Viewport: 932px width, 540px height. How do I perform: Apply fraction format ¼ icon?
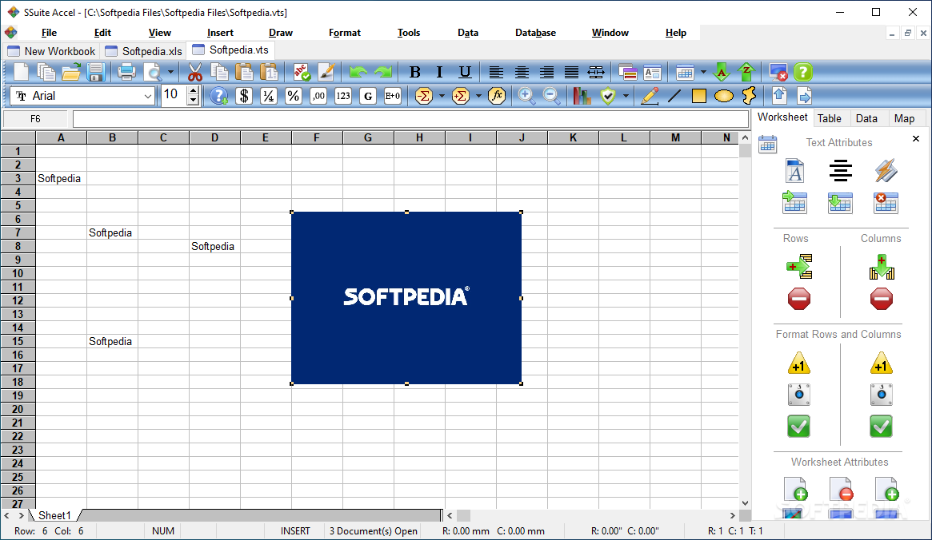[x=269, y=96]
